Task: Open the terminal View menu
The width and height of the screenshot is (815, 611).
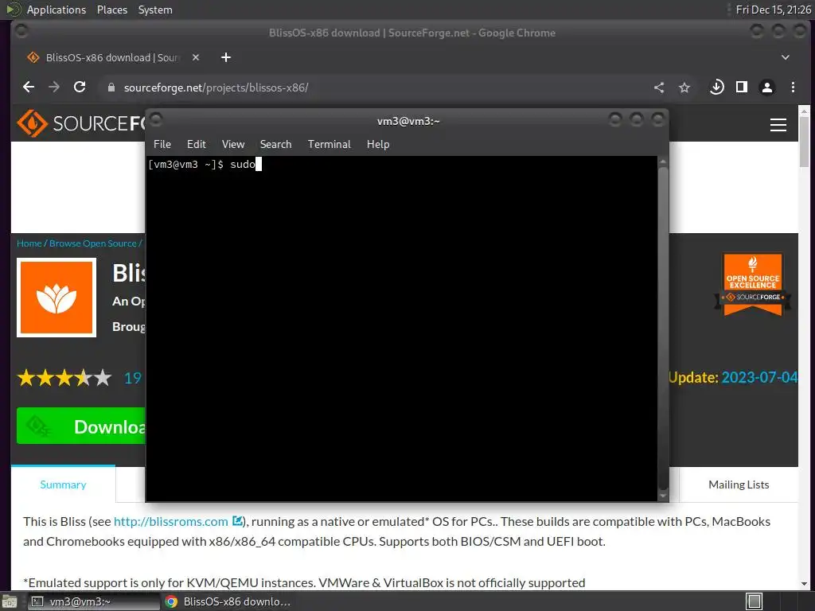Action: point(233,144)
